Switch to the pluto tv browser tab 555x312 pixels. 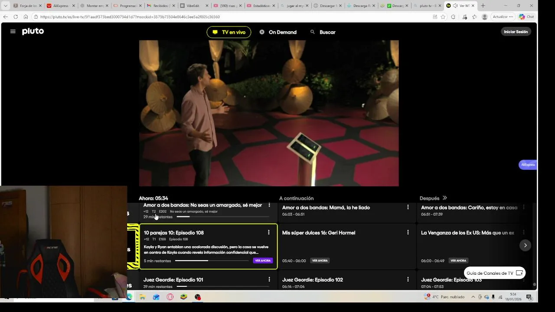click(427, 6)
